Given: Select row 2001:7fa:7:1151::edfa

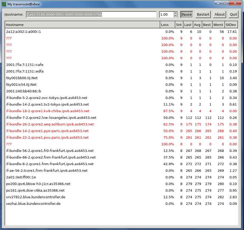Looking at the screenshot, I should (x=122, y=71).
